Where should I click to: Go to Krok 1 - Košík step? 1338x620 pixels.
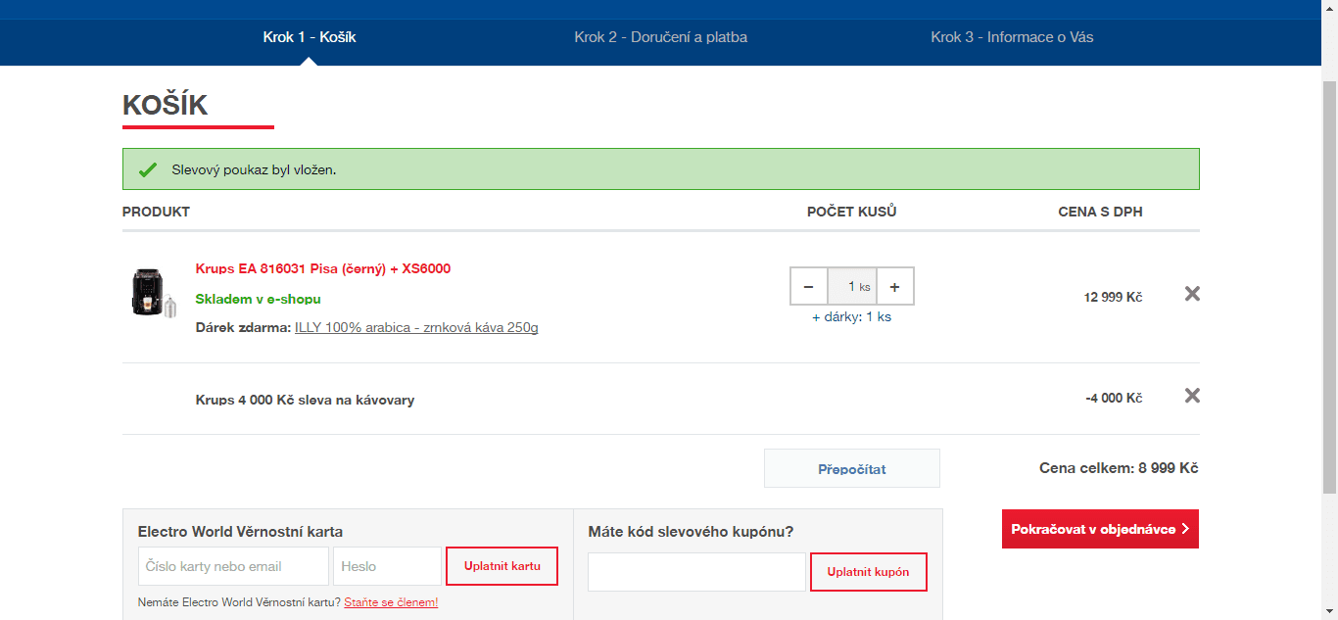310,37
